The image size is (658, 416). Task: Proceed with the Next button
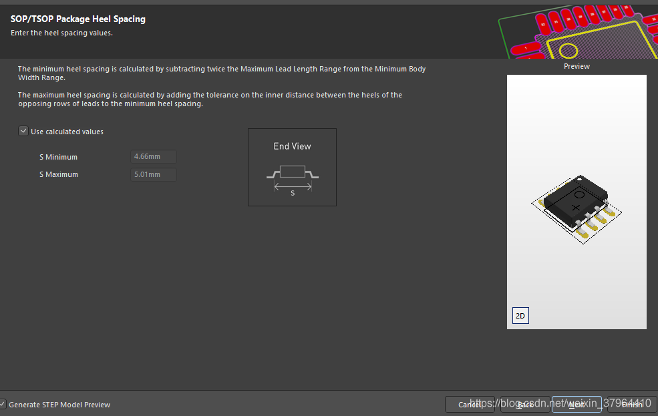pos(577,404)
